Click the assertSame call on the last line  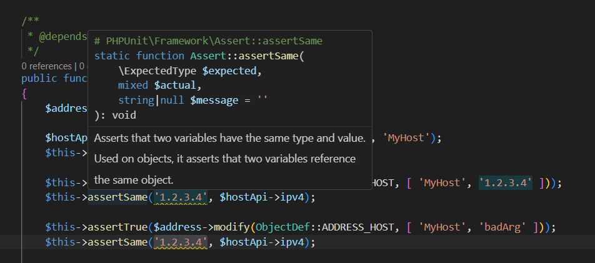coord(117,241)
